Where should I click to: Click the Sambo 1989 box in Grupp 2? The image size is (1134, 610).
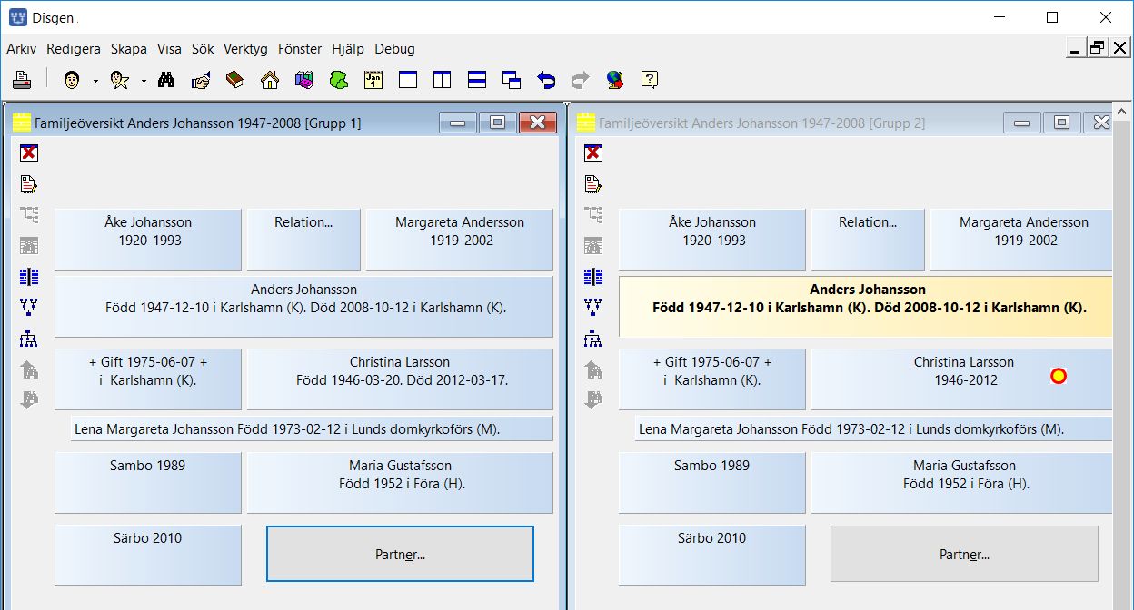tap(712, 483)
